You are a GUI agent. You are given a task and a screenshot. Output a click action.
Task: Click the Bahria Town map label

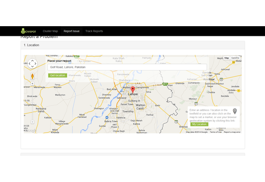pyautogui.click(x=111, y=121)
